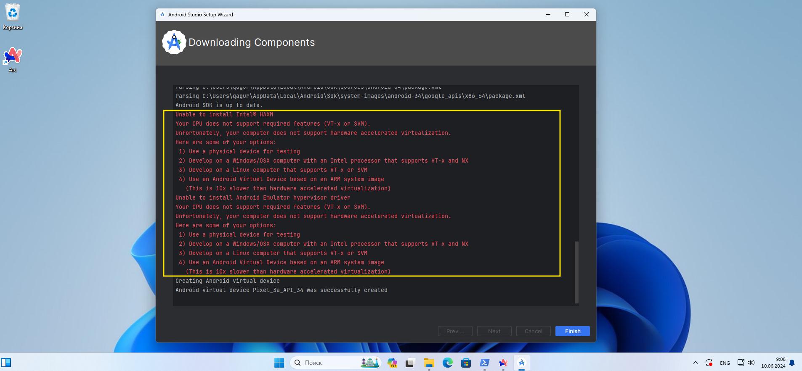802x371 pixels.
Task: Open Task View on the taskbar
Action: point(410,363)
